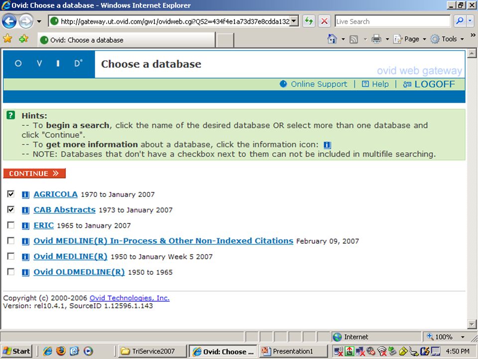Click info icon for Ovid OLDMEDLINE(R)
The height and width of the screenshot is (359, 478).
(25, 272)
